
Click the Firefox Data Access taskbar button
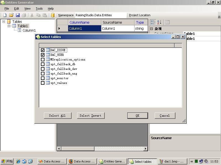[x=82, y=161]
